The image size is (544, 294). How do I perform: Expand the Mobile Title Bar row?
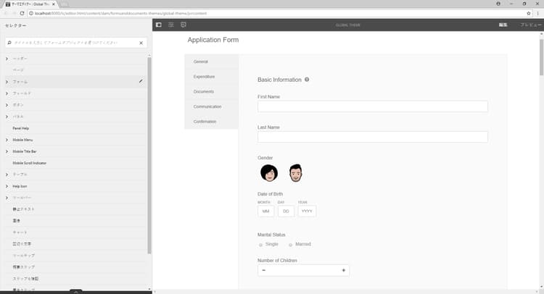[x=7, y=151]
